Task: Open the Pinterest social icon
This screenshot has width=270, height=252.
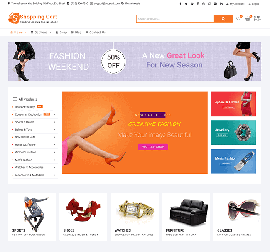Action: click(x=198, y=4)
